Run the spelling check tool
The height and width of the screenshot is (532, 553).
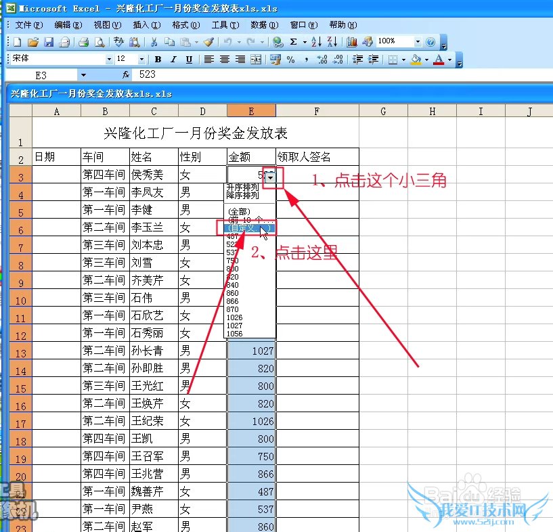pyautogui.click(x=119, y=43)
